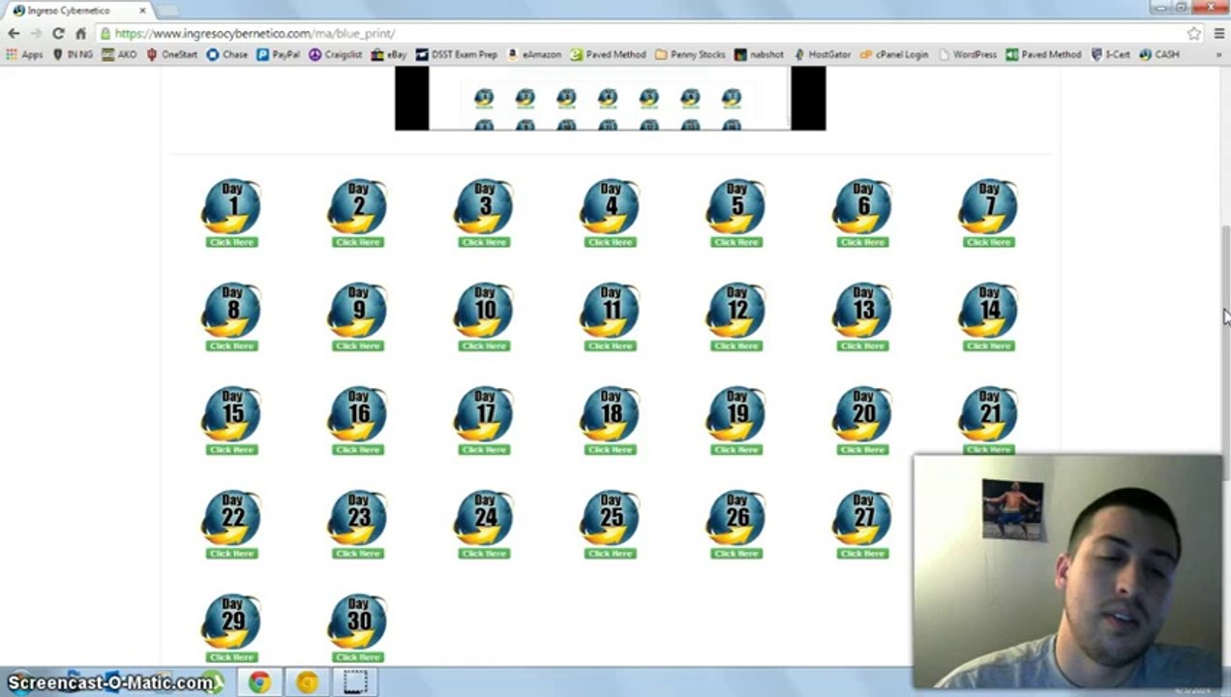Screen dimensions: 1231x697
Task: Click the Day 20 globe icon
Action: tap(862, 413)
